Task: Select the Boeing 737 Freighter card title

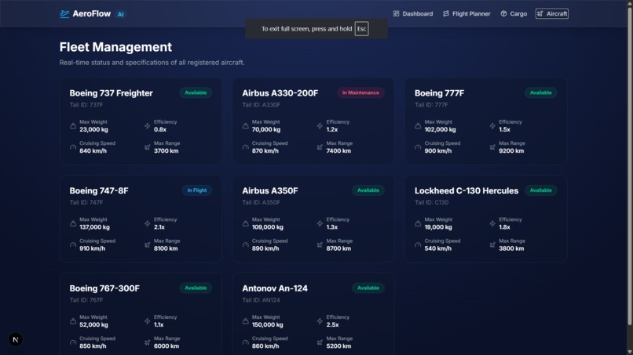Action: pos(111,93)
